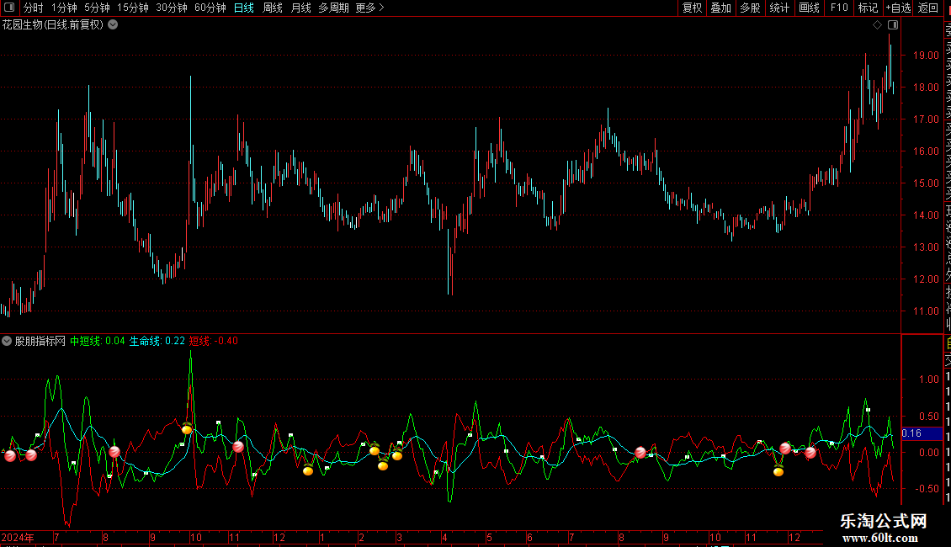Click the red ball signal in August 2025
951x547 pixels.
640,453
